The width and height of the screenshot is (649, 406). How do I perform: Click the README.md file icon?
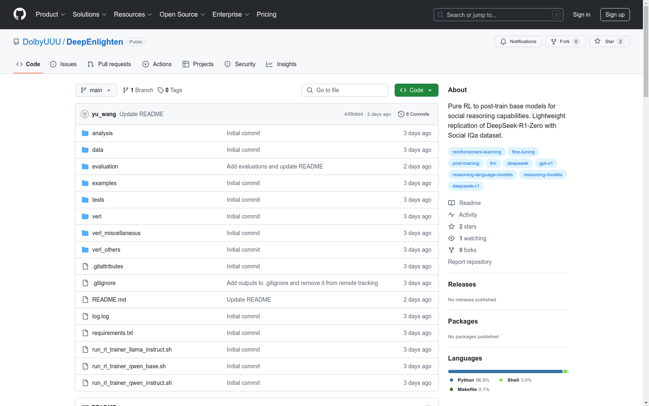[85, 300]
